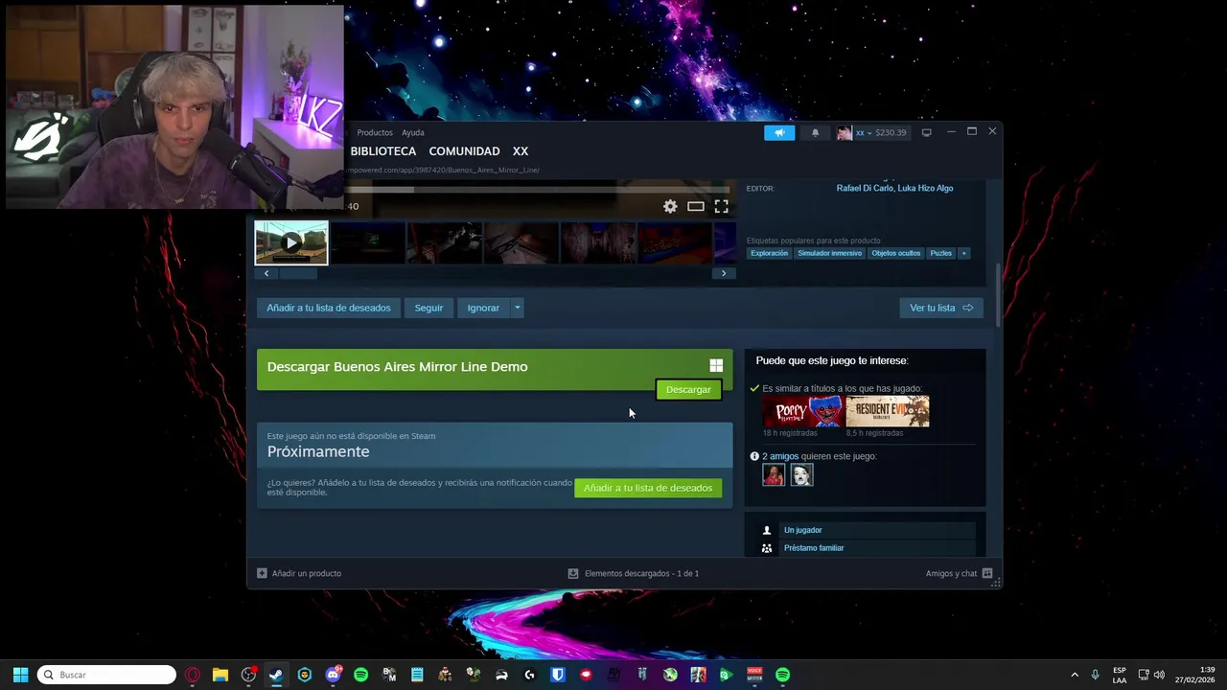The image size is (1227, 690).
Task: Open the Resident Evil similar game image
Action: coord(888,412)
